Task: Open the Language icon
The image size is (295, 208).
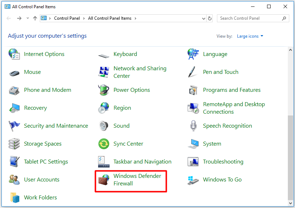Action: pos(193,54)
